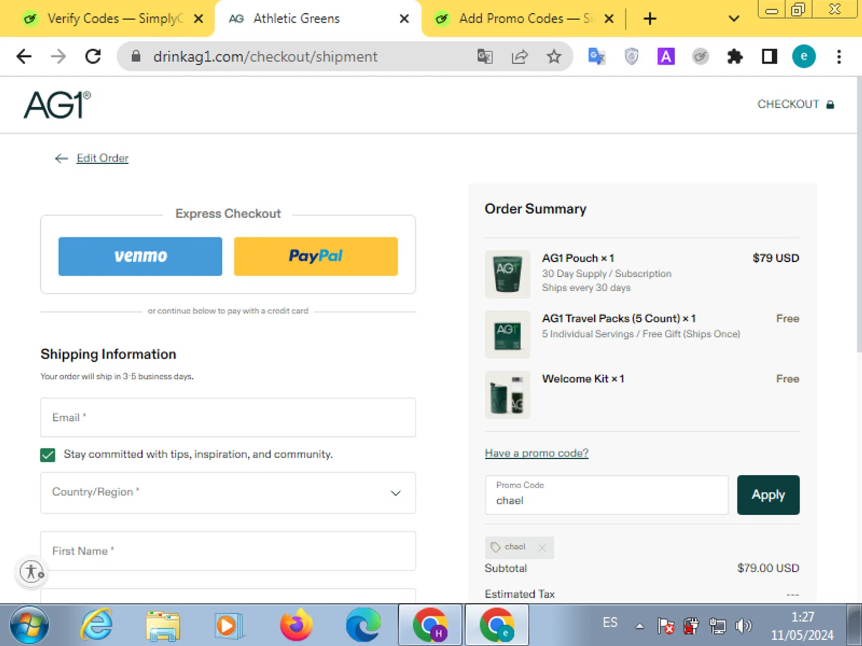Reload the checkout page
This screenshot has height=646, width=862.
tap(93, 56)
